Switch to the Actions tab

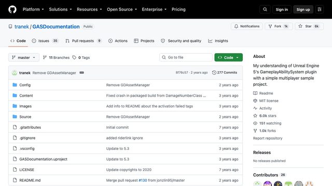118,41
